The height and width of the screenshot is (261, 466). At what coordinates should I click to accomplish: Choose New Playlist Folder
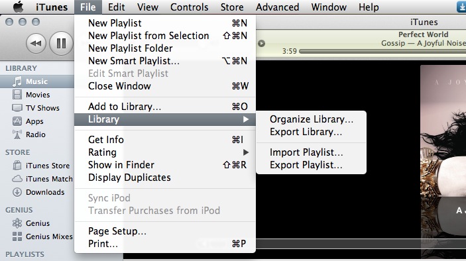click(165, 48)
